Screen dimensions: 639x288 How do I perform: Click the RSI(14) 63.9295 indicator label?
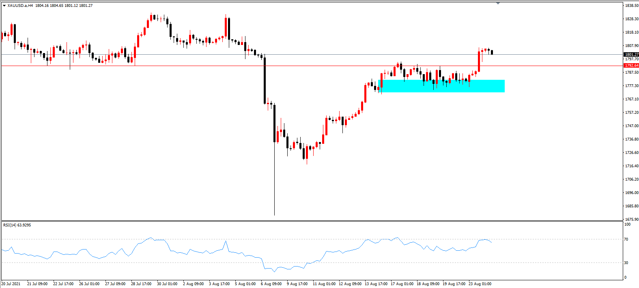click(17, 225)
